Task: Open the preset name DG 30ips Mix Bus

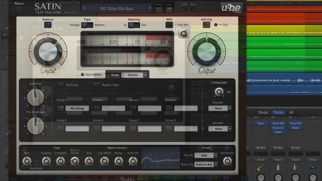Action: (x=117, y=9)
